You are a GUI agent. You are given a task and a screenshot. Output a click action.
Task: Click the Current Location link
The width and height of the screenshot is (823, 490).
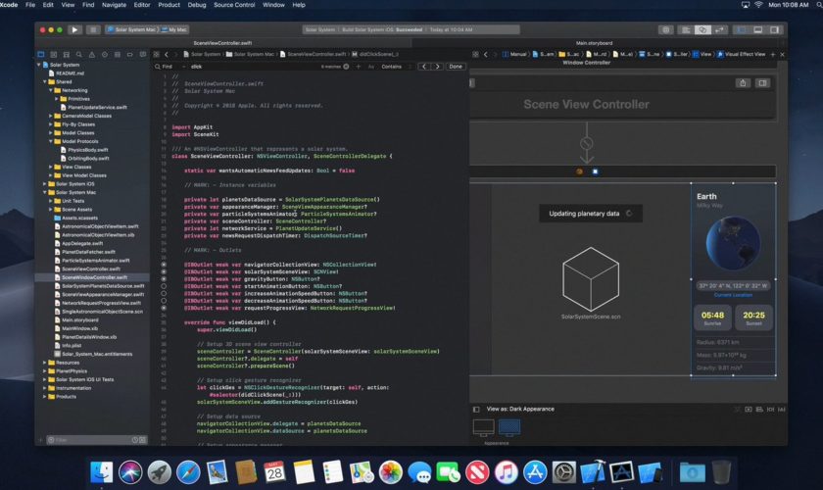coord(734,294)
